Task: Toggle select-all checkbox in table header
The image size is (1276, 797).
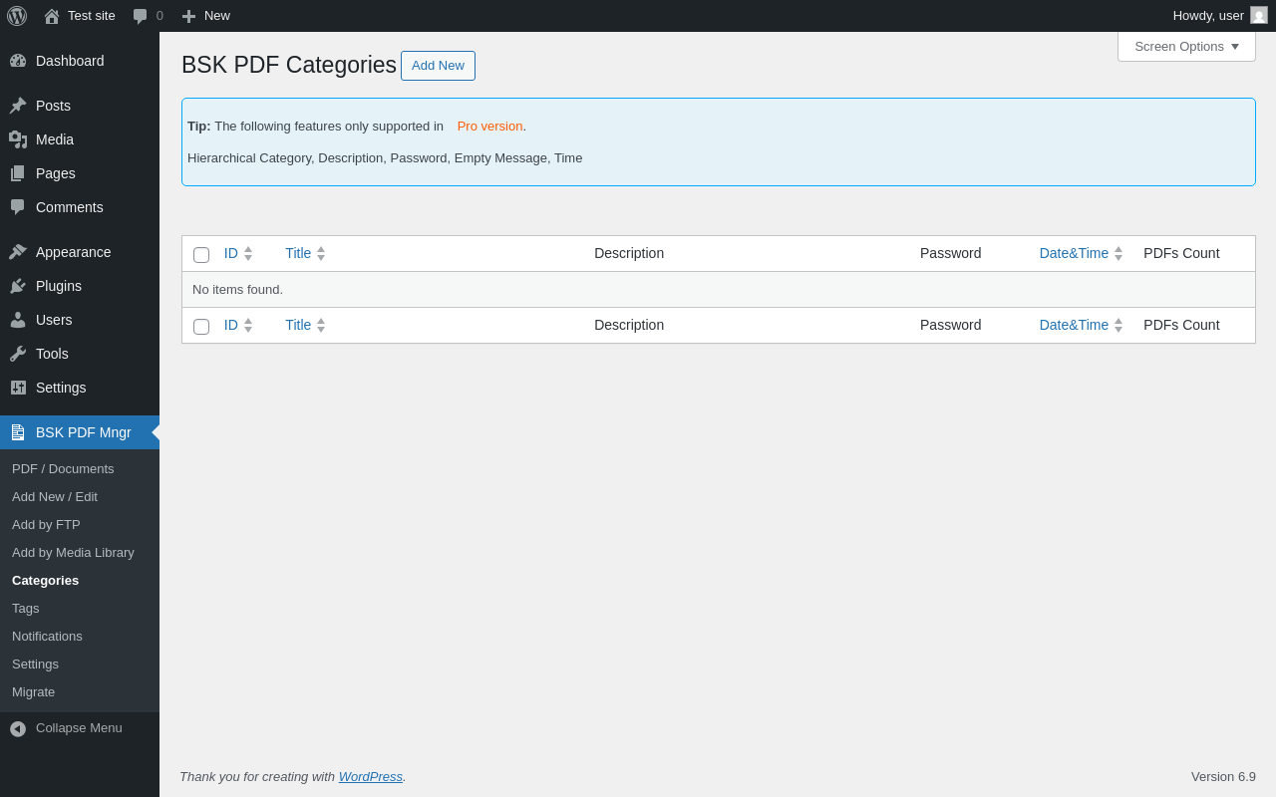Action: [x=201, y=255]
